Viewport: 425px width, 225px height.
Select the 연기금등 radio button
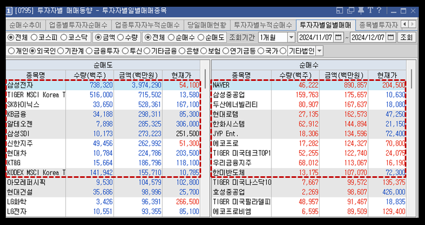(x=225, y=51)
